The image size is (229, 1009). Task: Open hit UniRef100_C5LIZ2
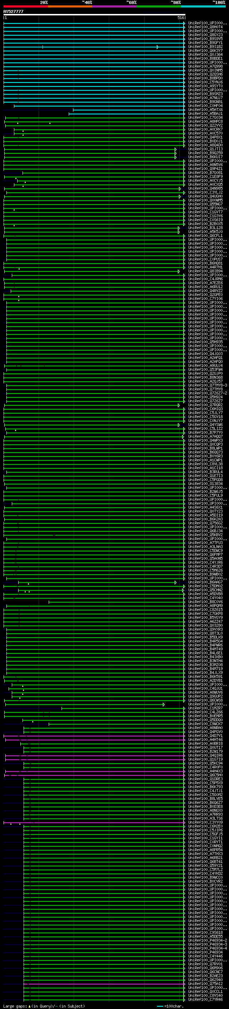click(205, 428)
